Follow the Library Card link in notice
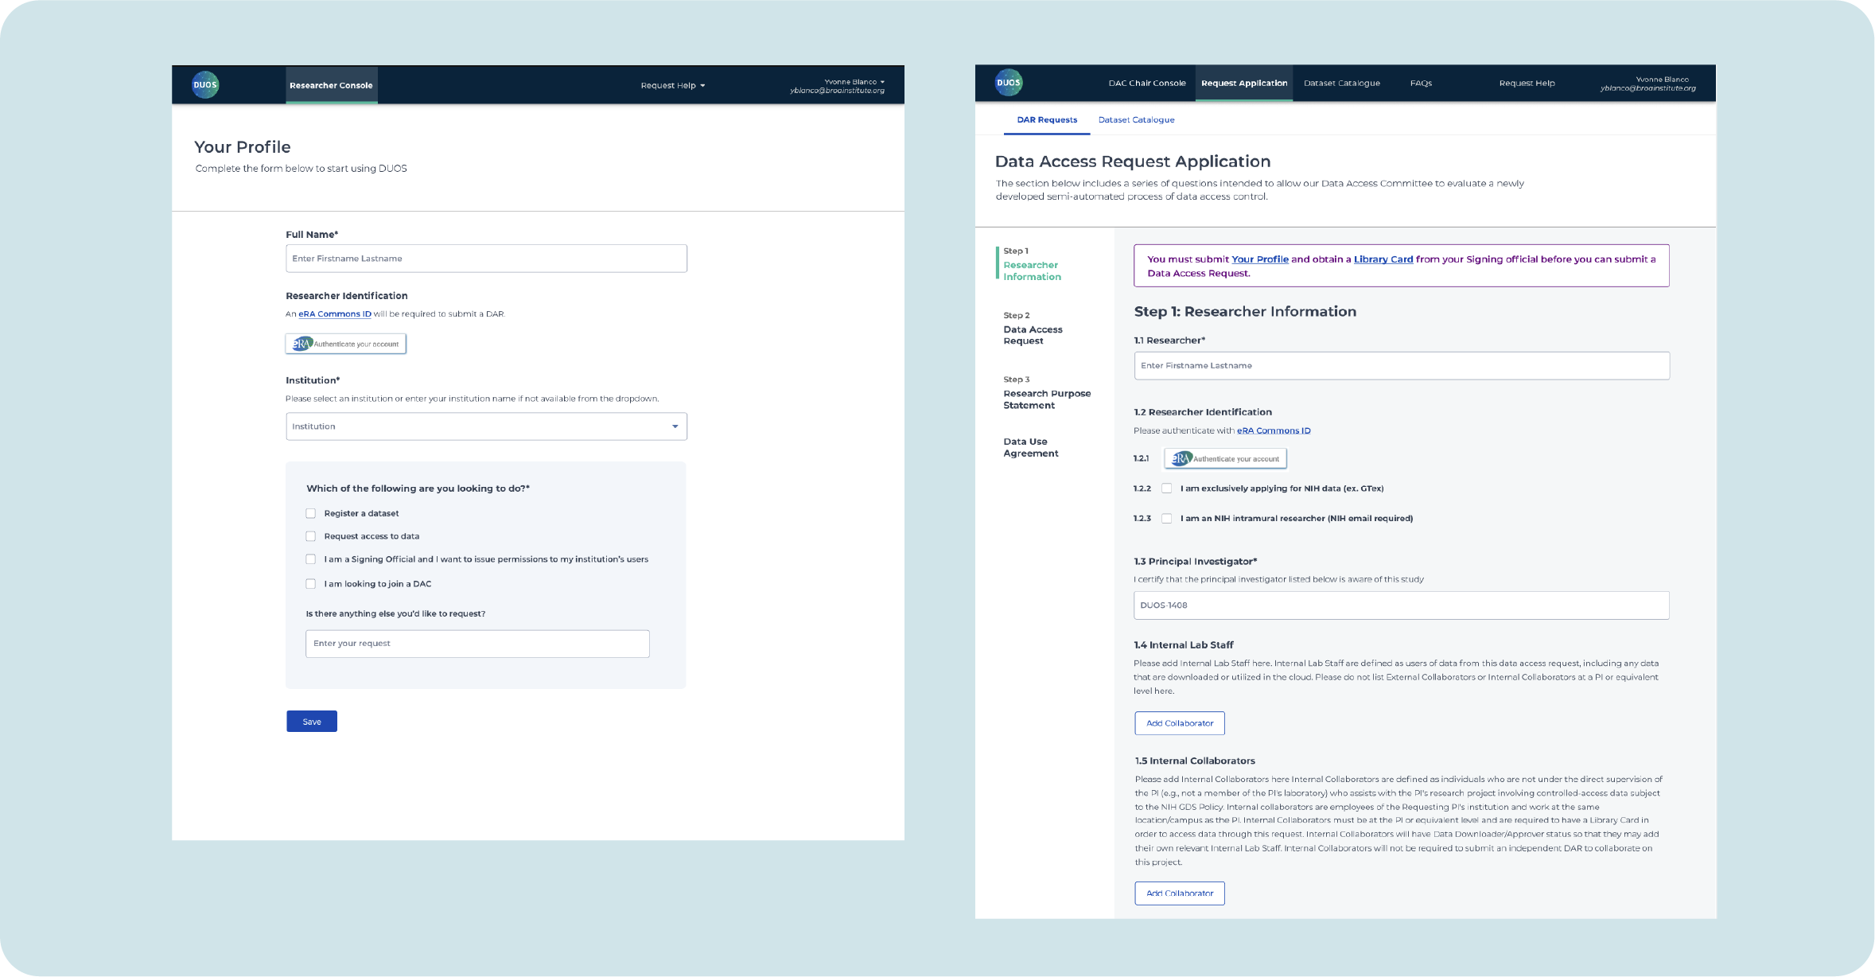 tap(1383, 259)
